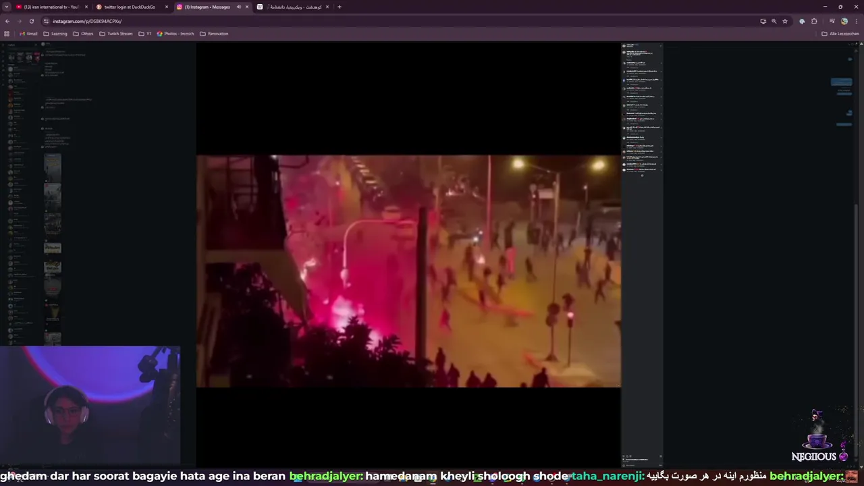864x486 pixels.
Task: Open the Chrome three-dot menu
Action: coord(856,21)
